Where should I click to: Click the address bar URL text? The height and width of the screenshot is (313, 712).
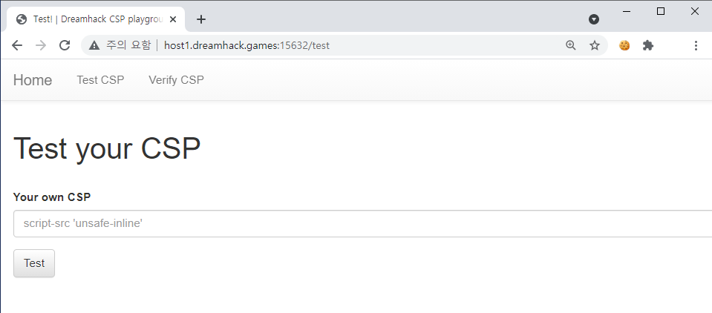(246, 45)
